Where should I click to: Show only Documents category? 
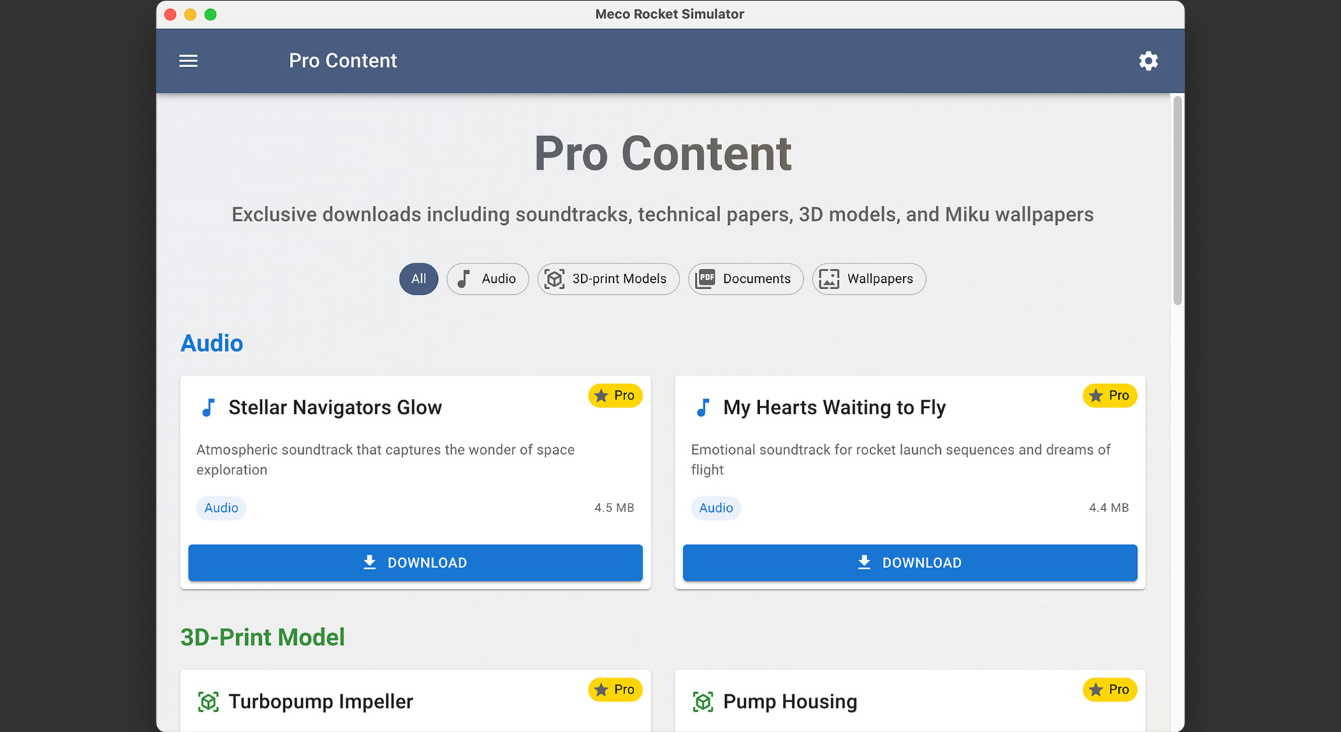pyautogui.click(x=745, y=279)
